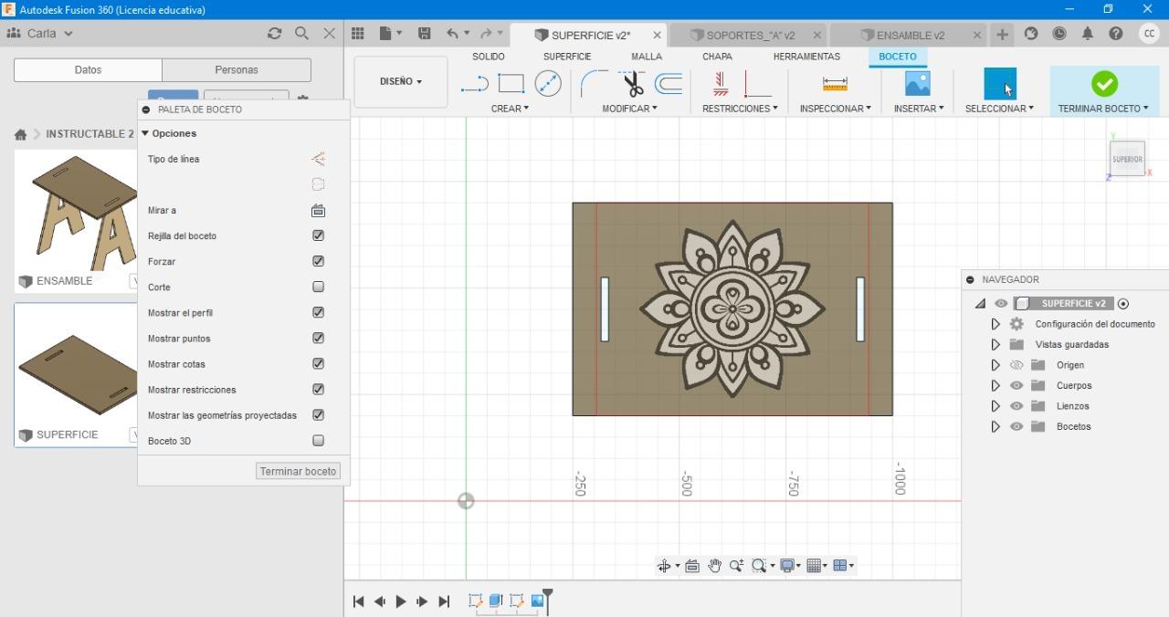The width and height of the screenshot is (1169, 617).
Task: Expand the Vistas guardadas node
Action: click(x=995, y=344)
